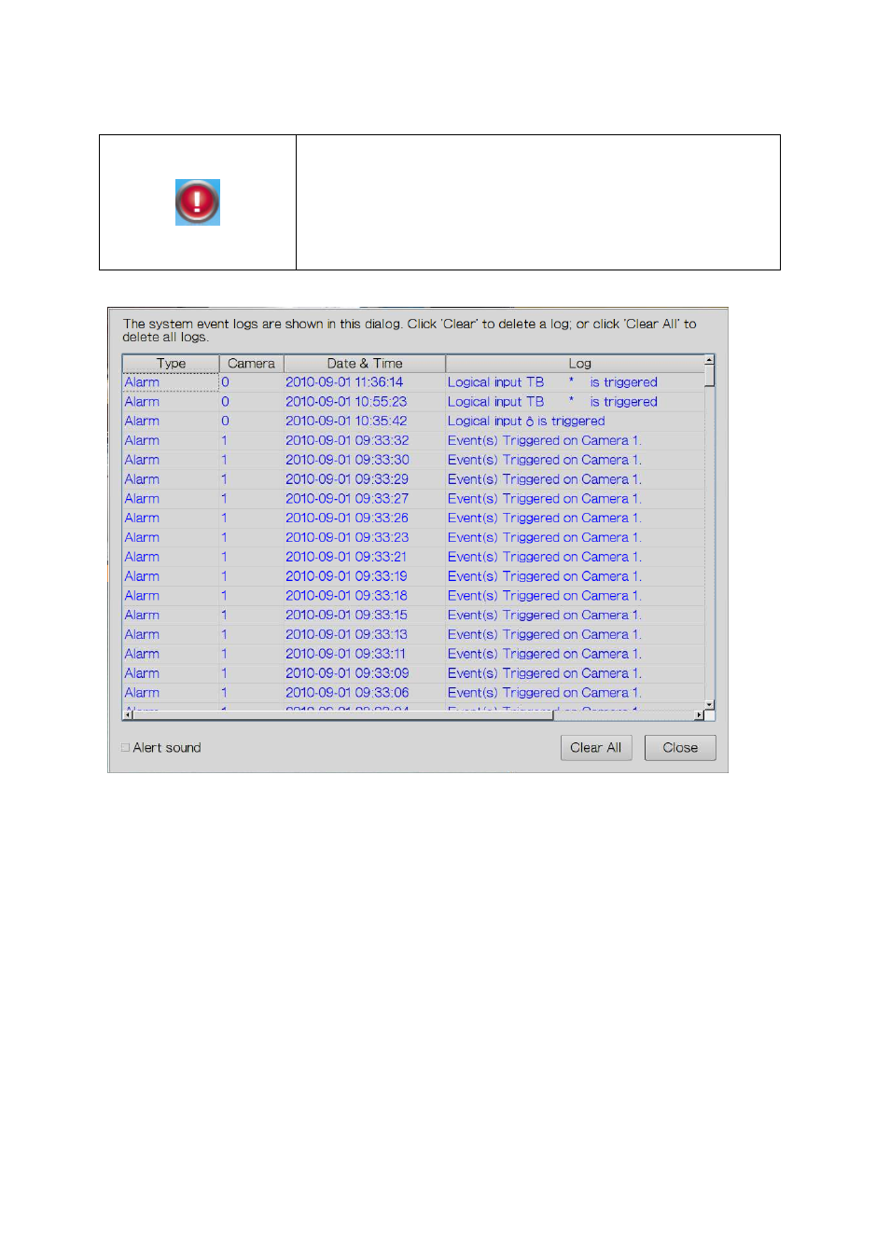Select the log dated 2010-09-01 09:33:18

point(413,596)
